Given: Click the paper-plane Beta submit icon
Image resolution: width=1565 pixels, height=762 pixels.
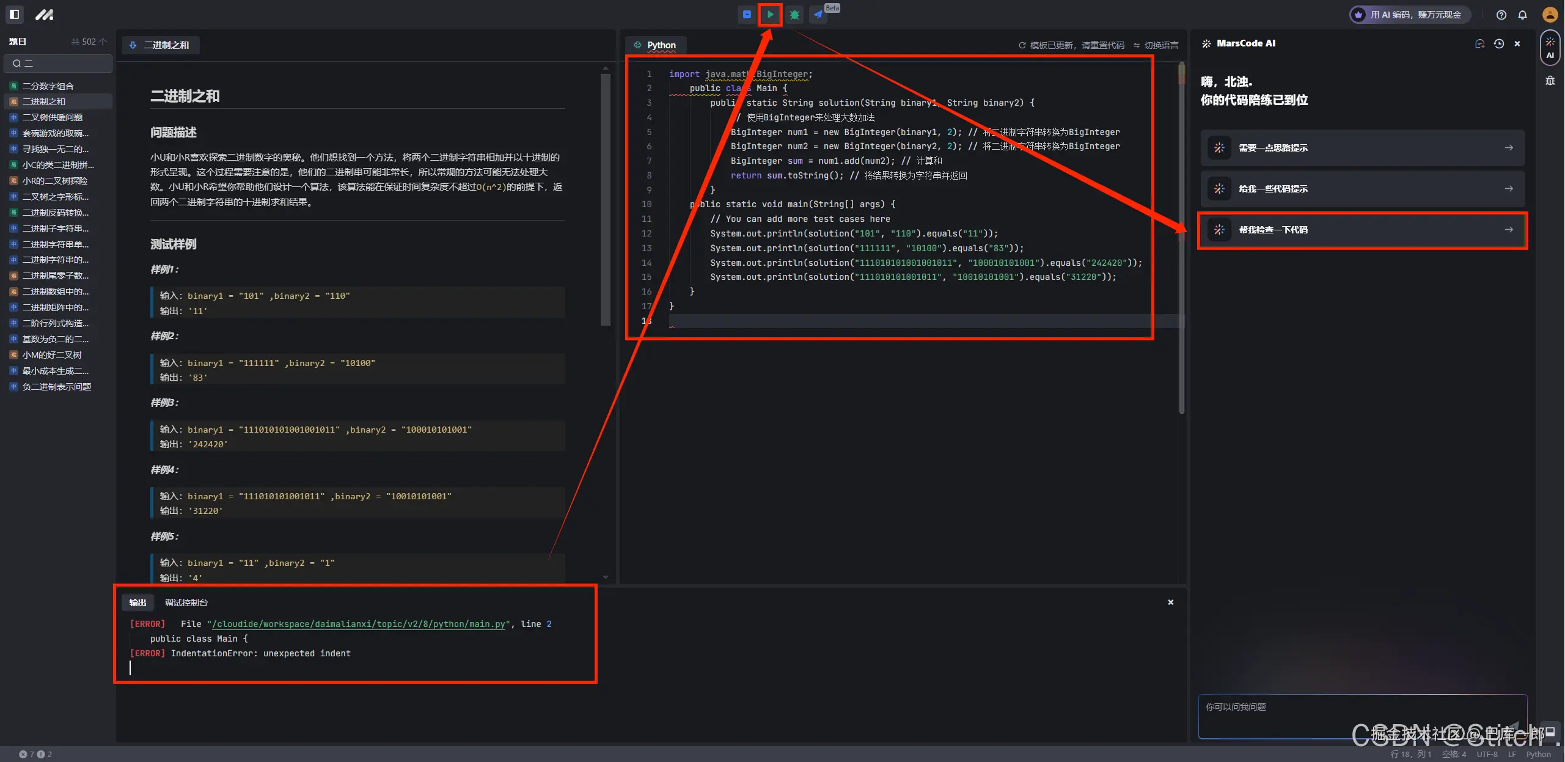Looking at the screenshot, I should coord(818,15).
